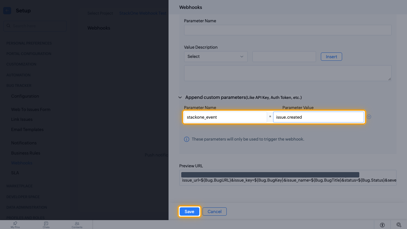Click the value description textarea
This screenshot has height=229, width=407.
(x=288, y=73)
